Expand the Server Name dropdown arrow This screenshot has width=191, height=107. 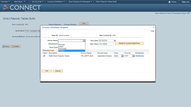click(x=84, y=41)
